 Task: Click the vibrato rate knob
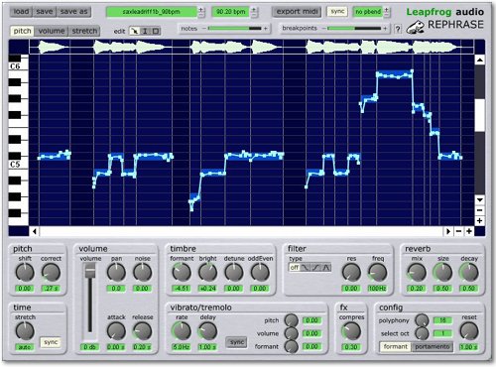[x=182, y=331]
